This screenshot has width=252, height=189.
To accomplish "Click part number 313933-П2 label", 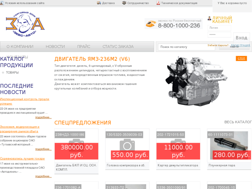I will [x=115, y=187].
